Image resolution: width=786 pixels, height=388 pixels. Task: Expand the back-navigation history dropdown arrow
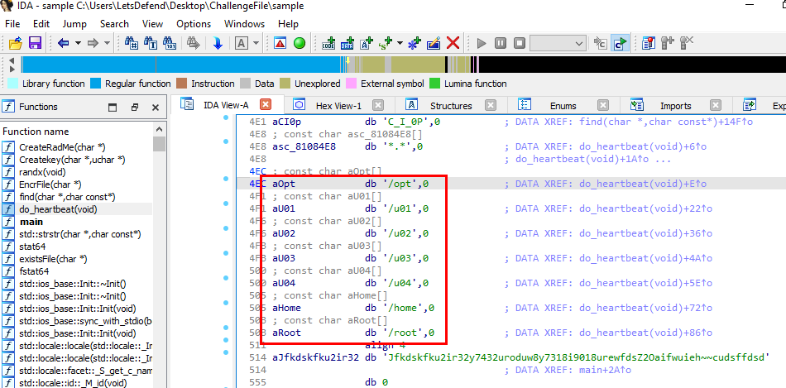(77, 43)
